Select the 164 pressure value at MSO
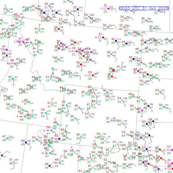173x173 pixels. click(40, 50)
